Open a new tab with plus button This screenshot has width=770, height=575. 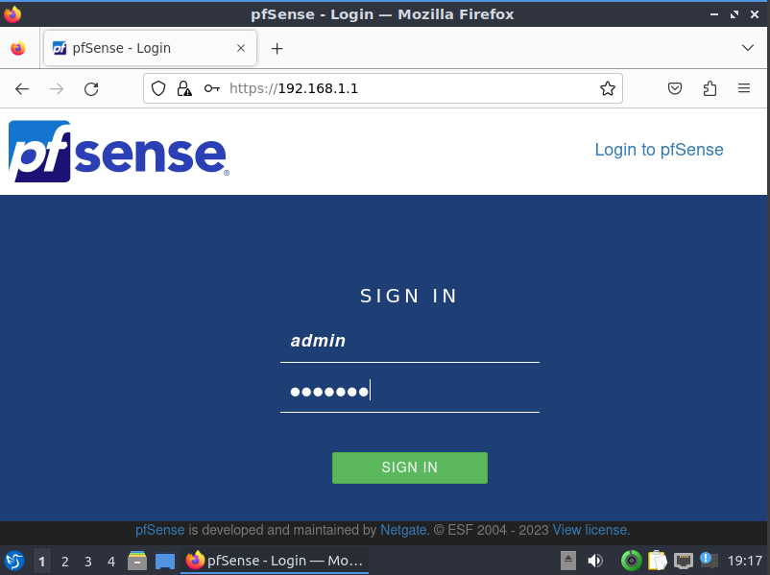(x=277, y=48)
